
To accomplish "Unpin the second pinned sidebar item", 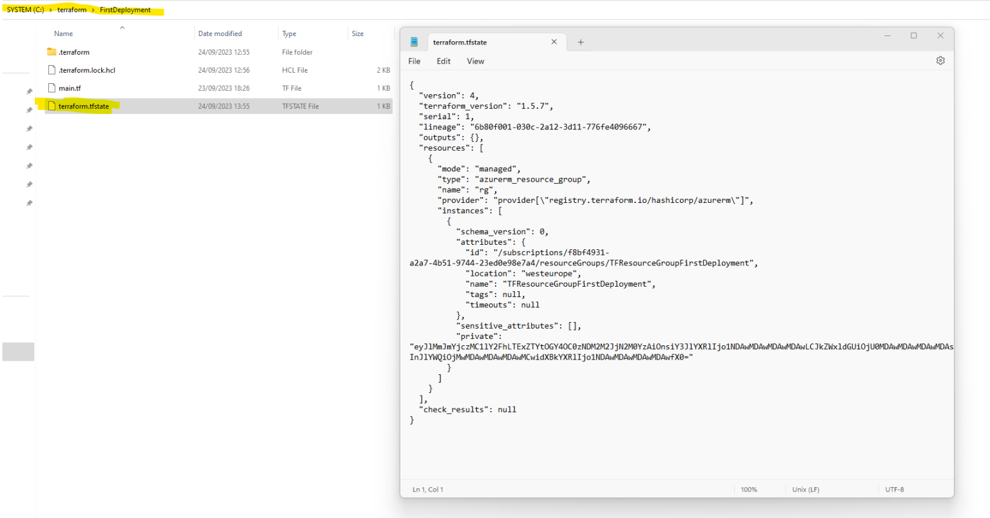I will pyautogui.click(x=29, y=110).
